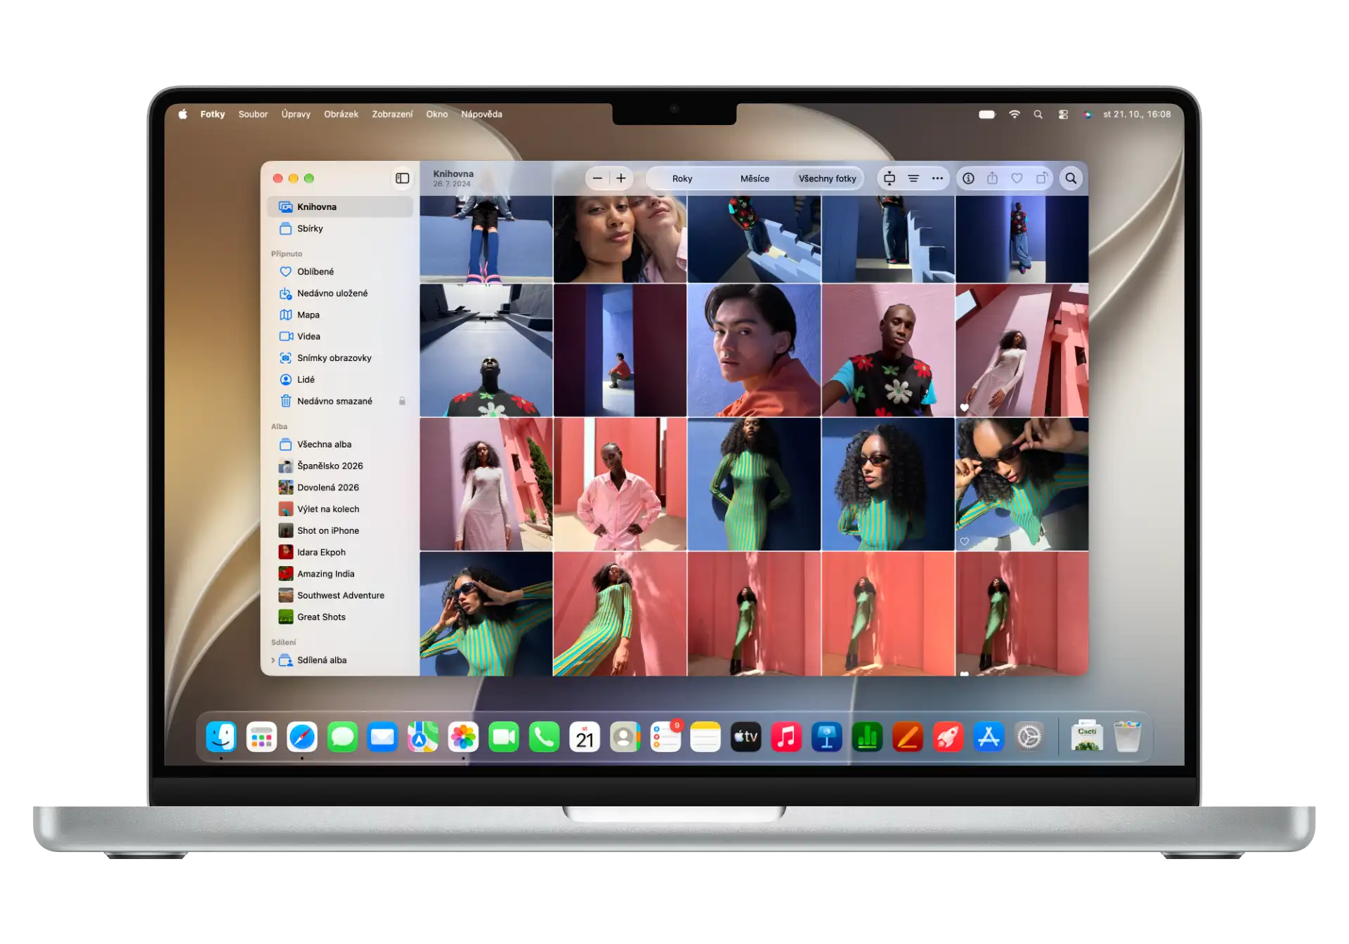Zoom out with the minus button
The image size is (1349, 944).
coord(597,178)
